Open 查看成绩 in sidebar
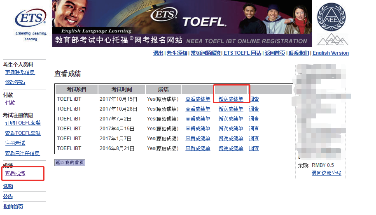This screenshot has height=215, width=376. tap(15, 173)
